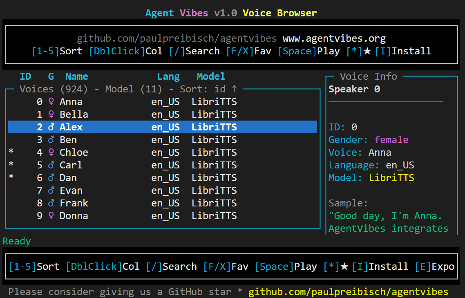Image resolution: width=465 pixels, height=298 pixels.
Task: Click the star icon in the top help bar
Action: click(367, 51)
